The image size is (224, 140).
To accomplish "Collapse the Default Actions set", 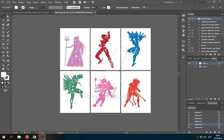I will coord(196,19).
